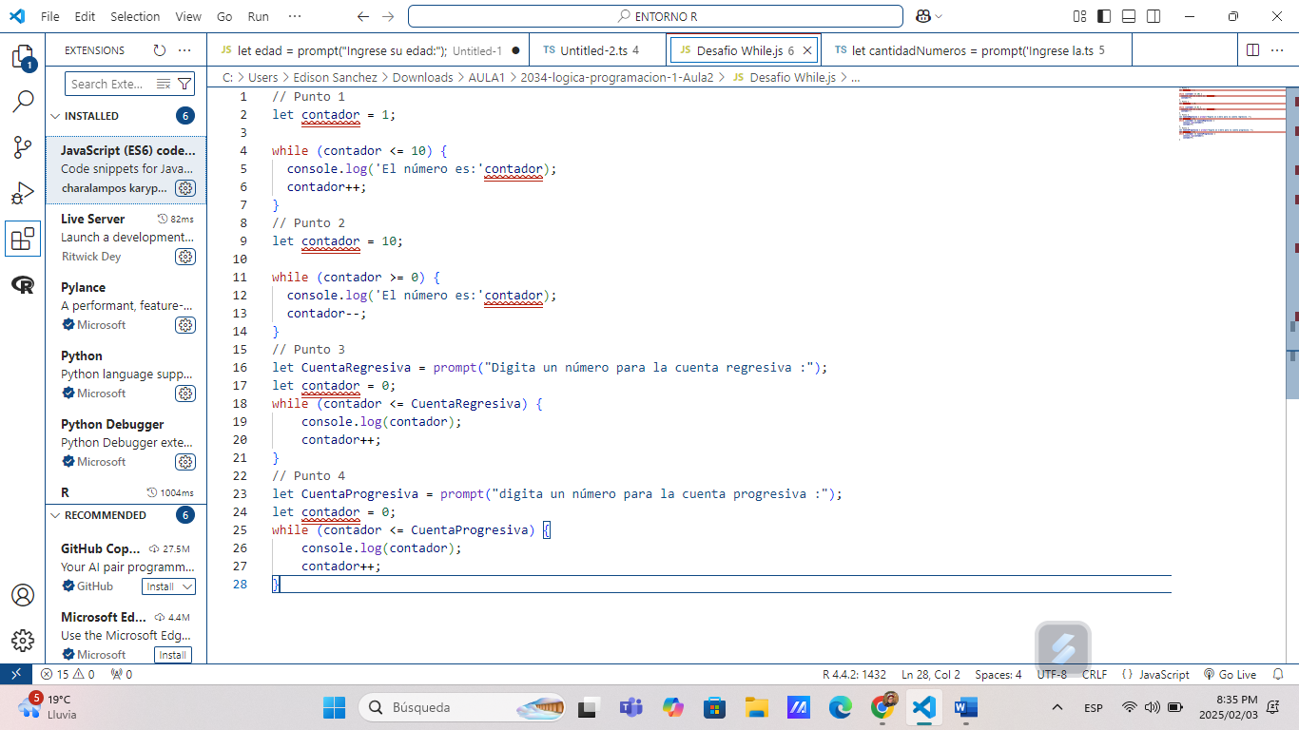Open the Search view in activity bar

pos(23,101)
